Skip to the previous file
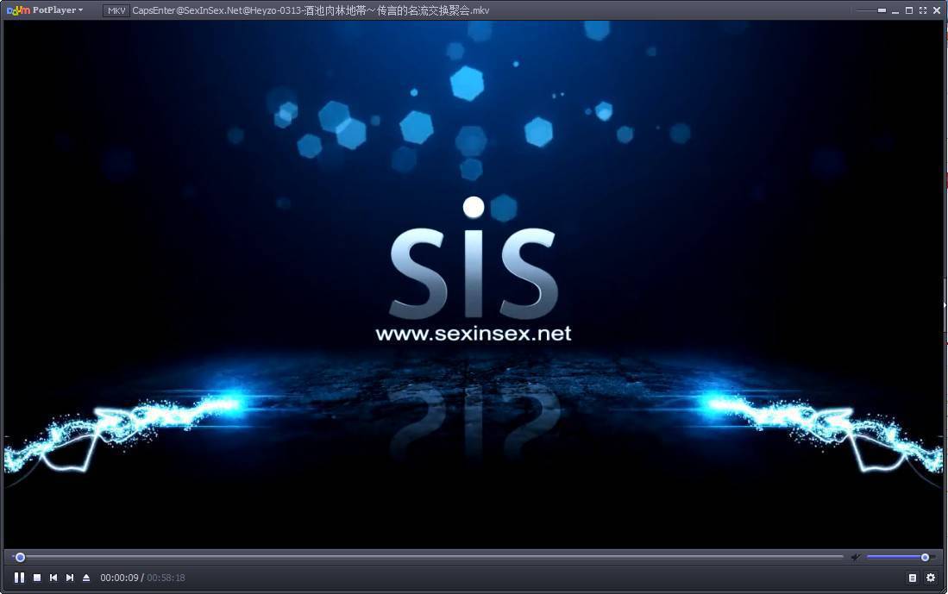Image resolution: width=948 pixels, height=594 pixels. (x=53, y=578)
